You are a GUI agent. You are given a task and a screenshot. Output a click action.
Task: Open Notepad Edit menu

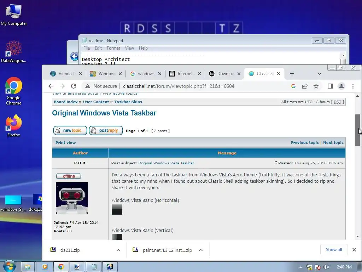[x=98, y=48]
